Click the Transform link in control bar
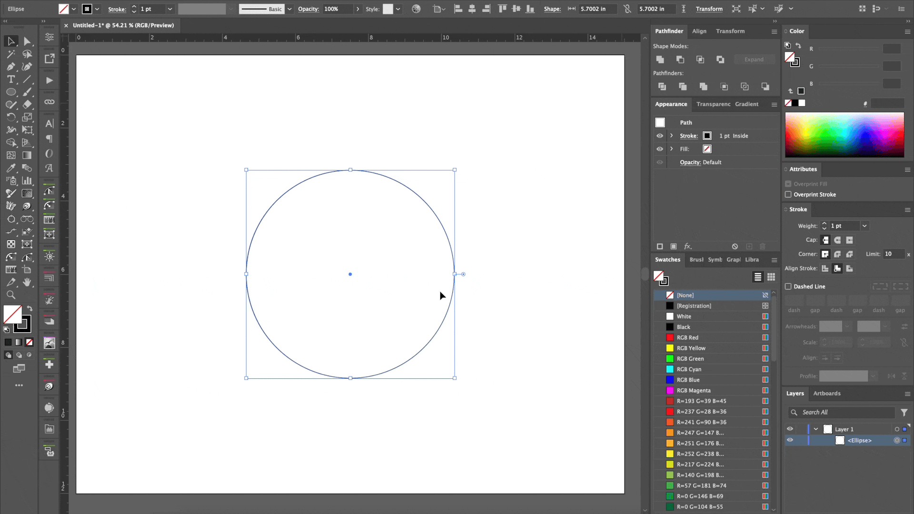Screen dimensions: 914x514 [x=709, y=9]
